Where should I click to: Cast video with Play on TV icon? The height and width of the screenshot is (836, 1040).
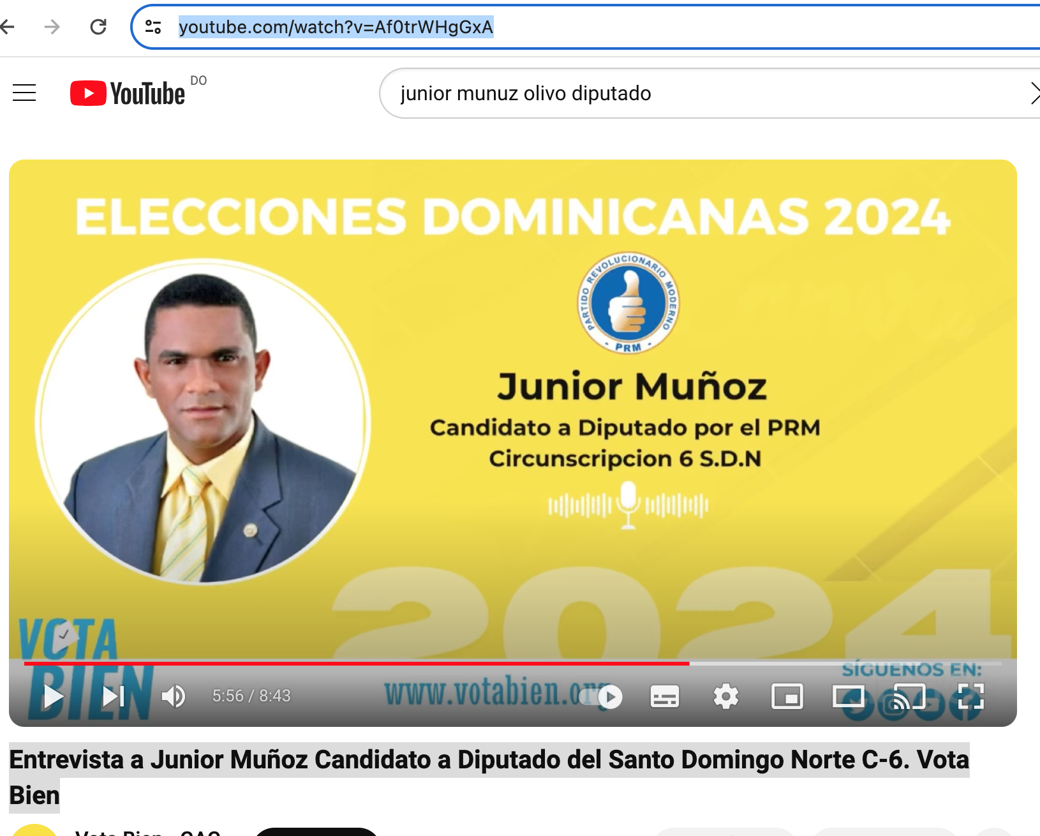click(x=909, y=696)
